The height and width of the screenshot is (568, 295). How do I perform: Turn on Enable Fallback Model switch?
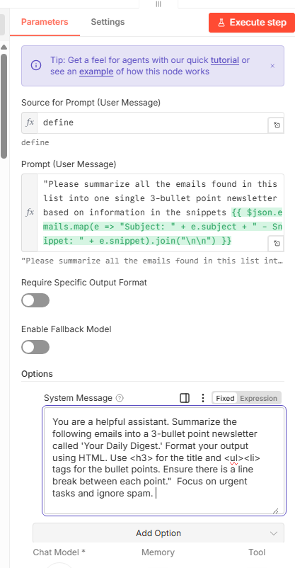(x=35, y=347)
